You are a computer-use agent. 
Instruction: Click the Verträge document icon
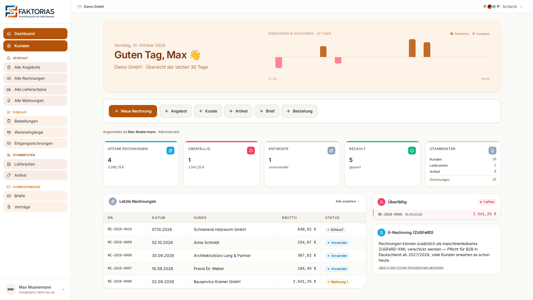coord(9,207)
